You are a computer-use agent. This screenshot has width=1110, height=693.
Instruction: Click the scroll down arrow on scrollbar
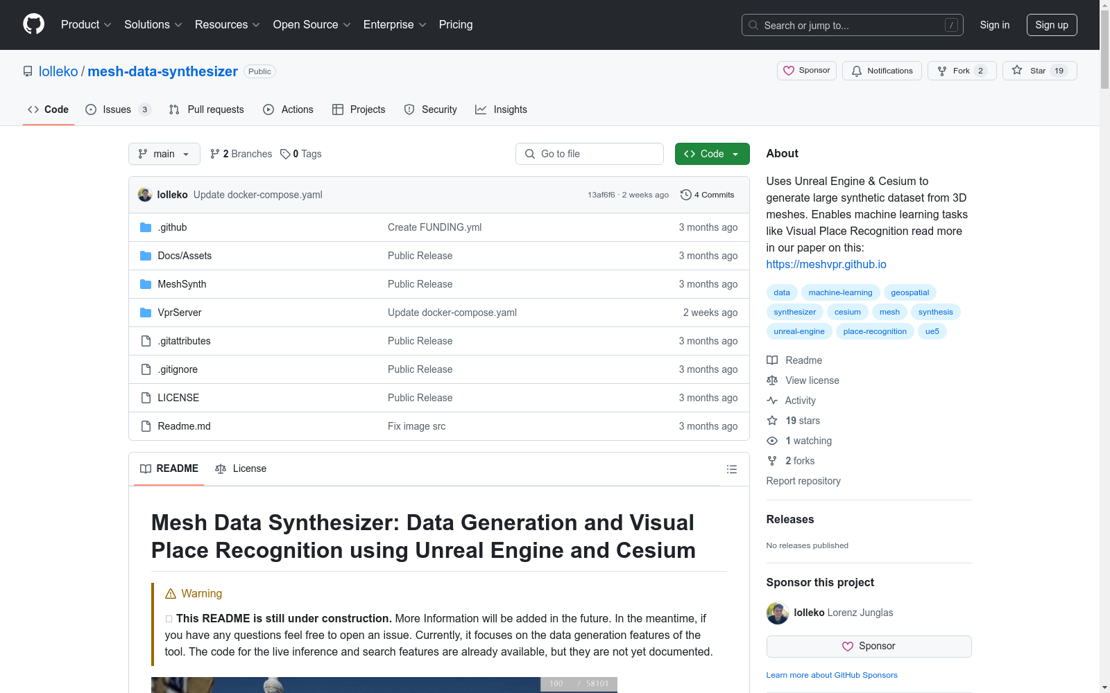pos(1104,687)
